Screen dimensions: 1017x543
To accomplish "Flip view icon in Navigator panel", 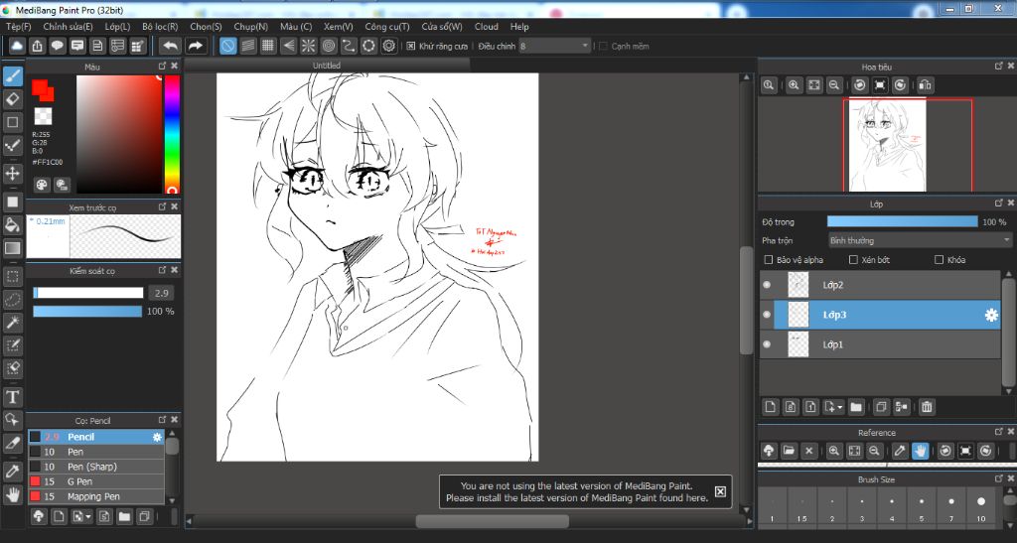I will (x=925, y=85).
